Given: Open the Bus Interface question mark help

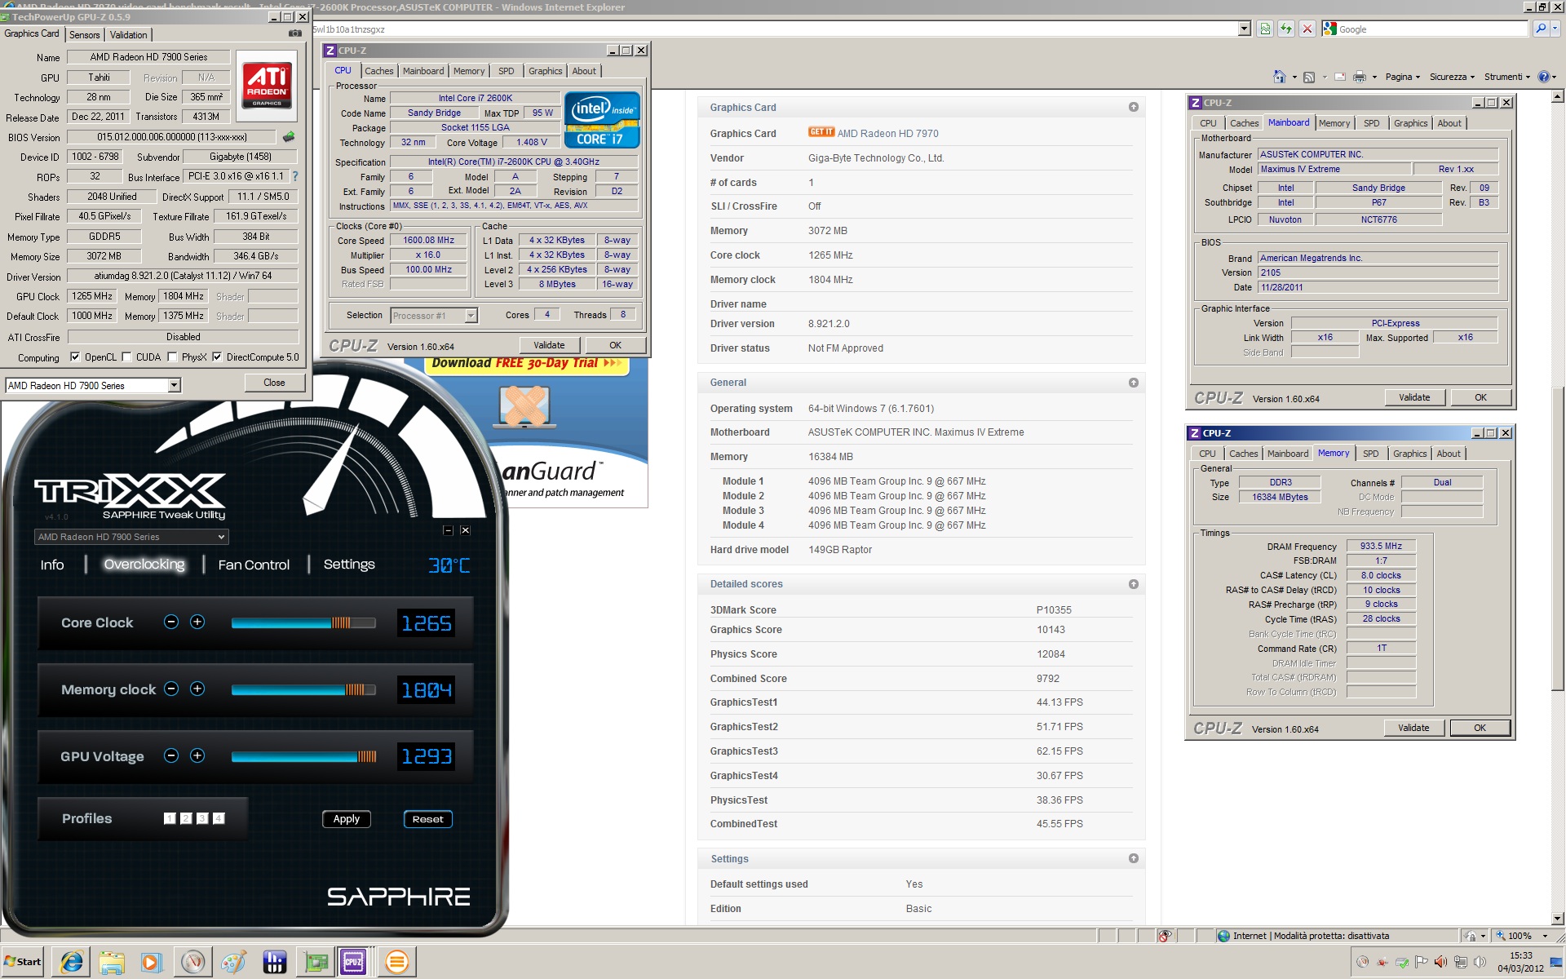Looking at the screenshot, I should click(295, 176).
